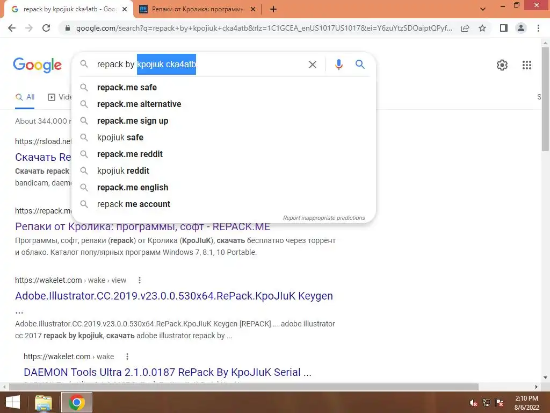Screen dimensions: 550x413
Task: Open the Action Center flag icon
Action: pos(500,403)
